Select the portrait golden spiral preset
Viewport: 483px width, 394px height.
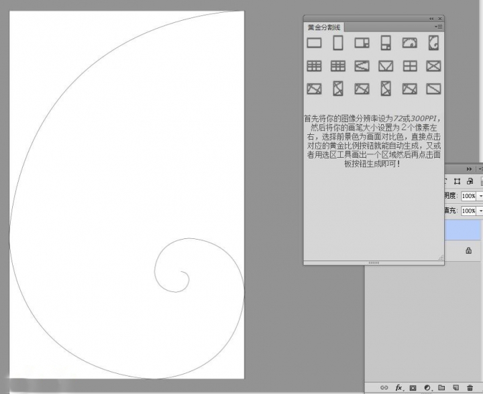(x=434, y=43)
